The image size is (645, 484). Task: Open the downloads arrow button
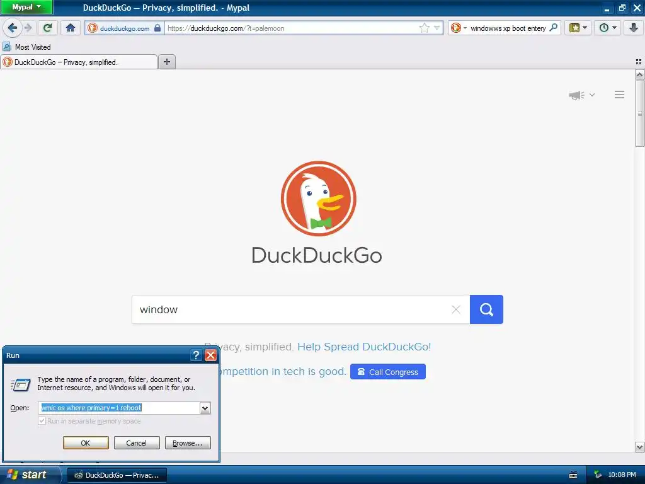634,28
